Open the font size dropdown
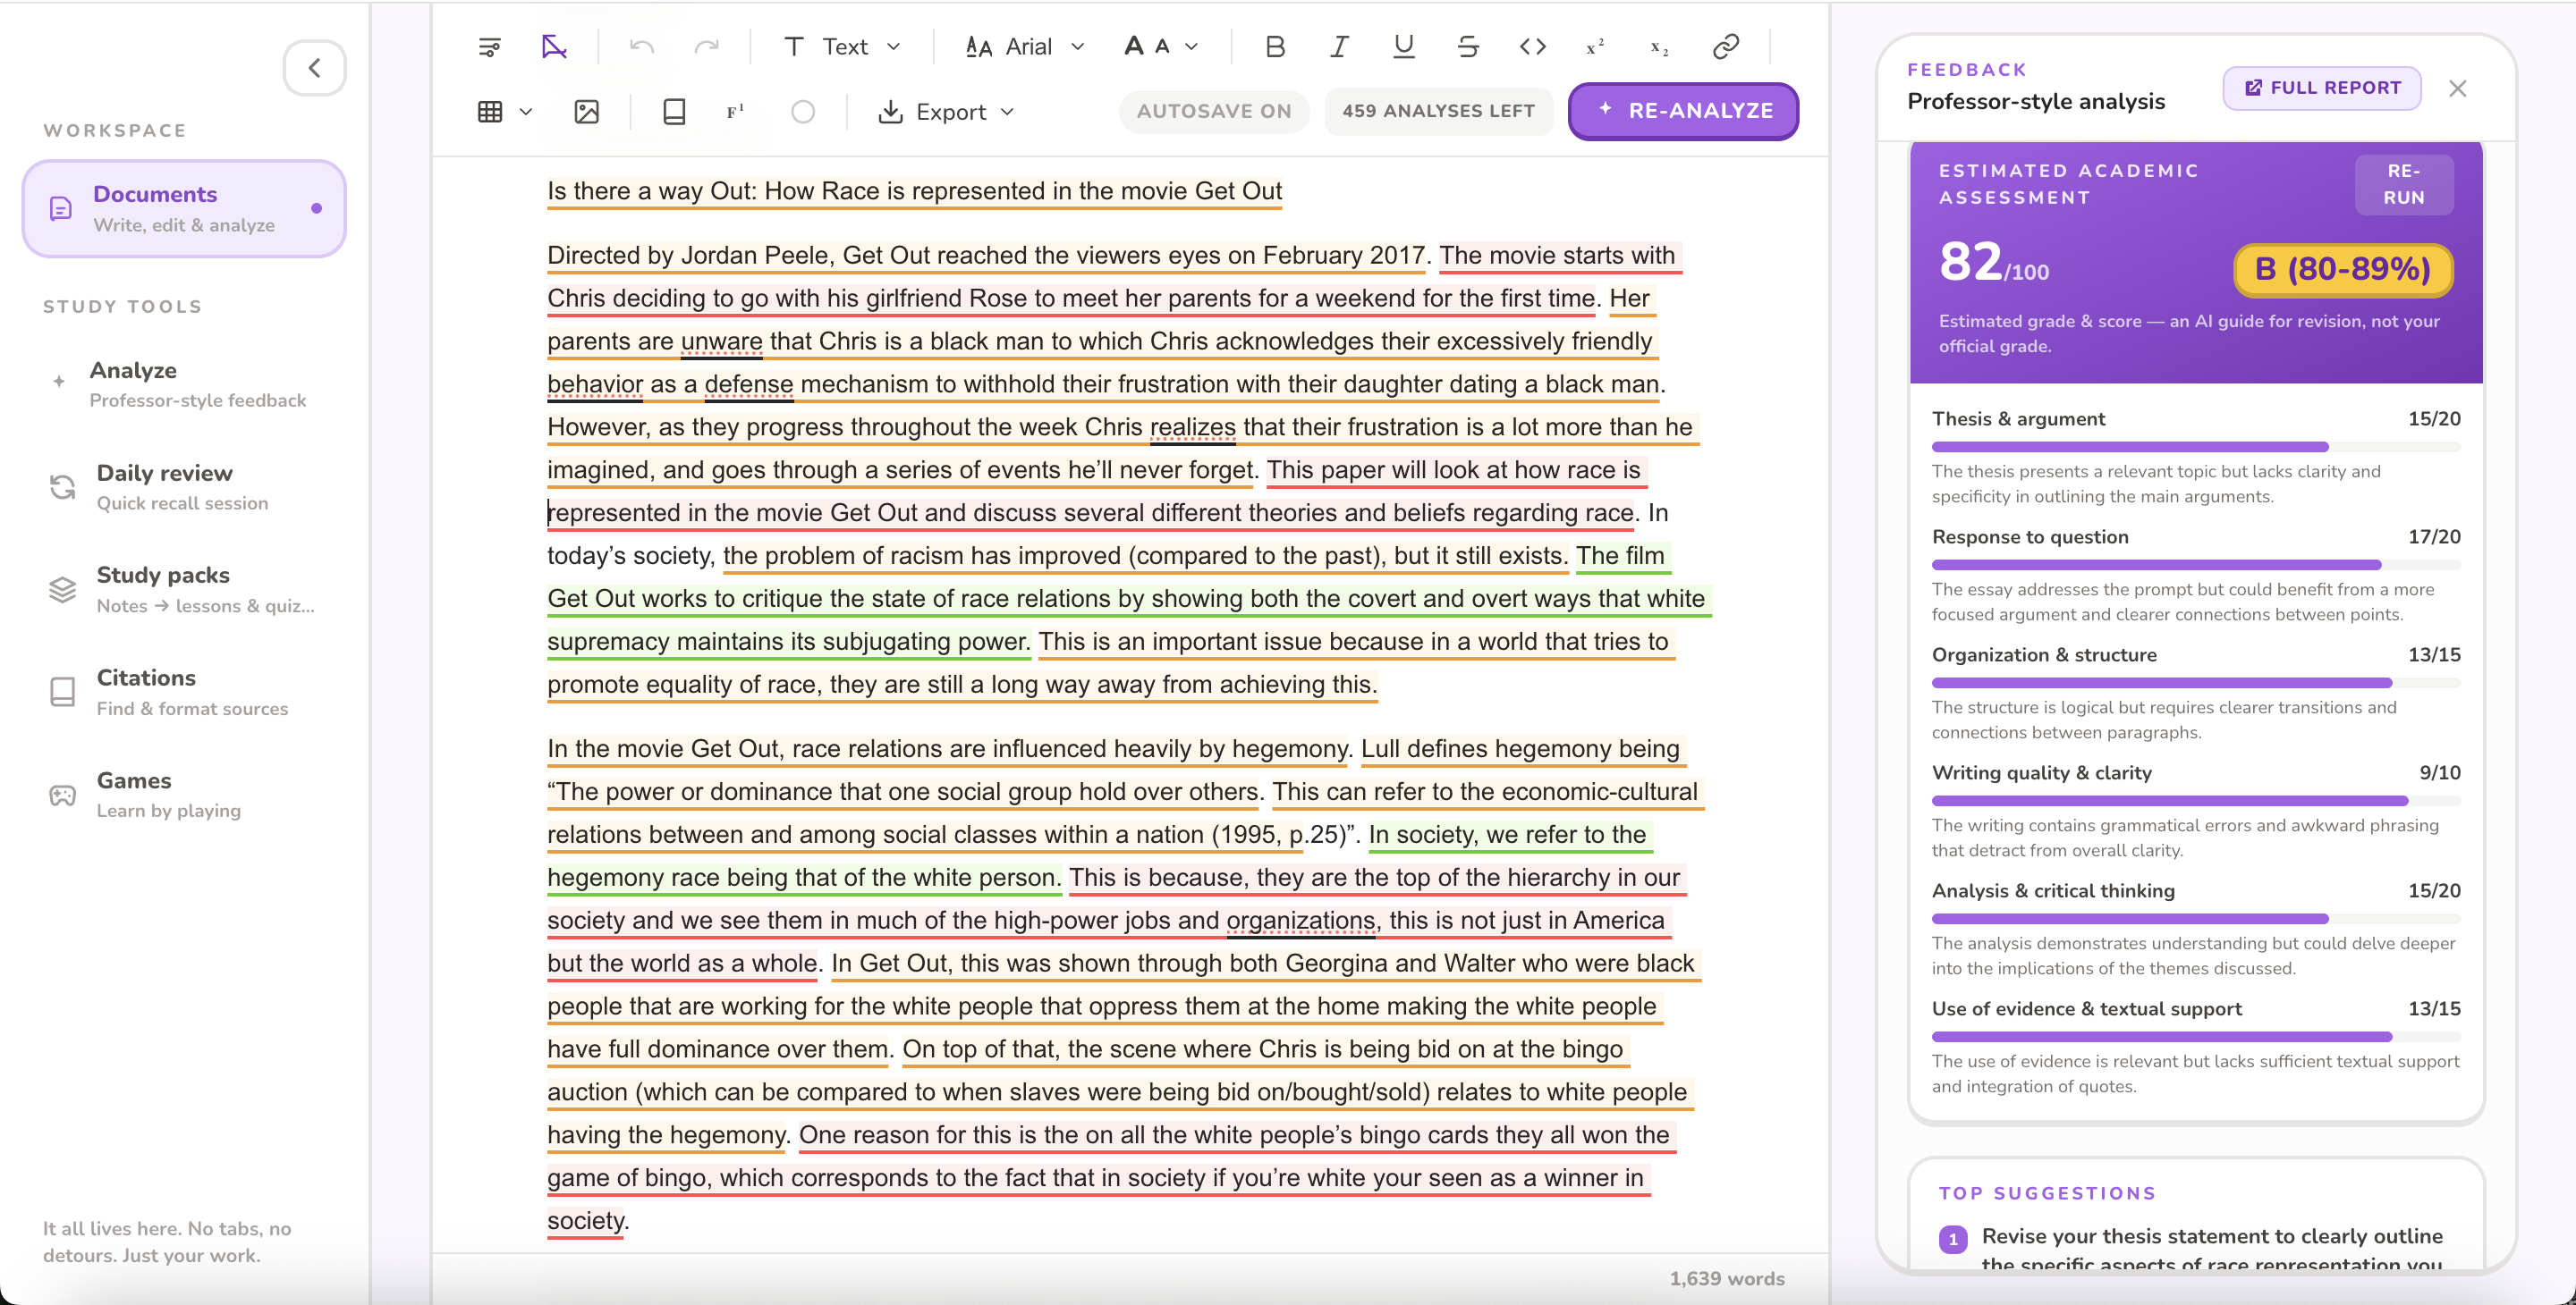This screenshot has width=2576, height=1305. (x=1161, y=47)
